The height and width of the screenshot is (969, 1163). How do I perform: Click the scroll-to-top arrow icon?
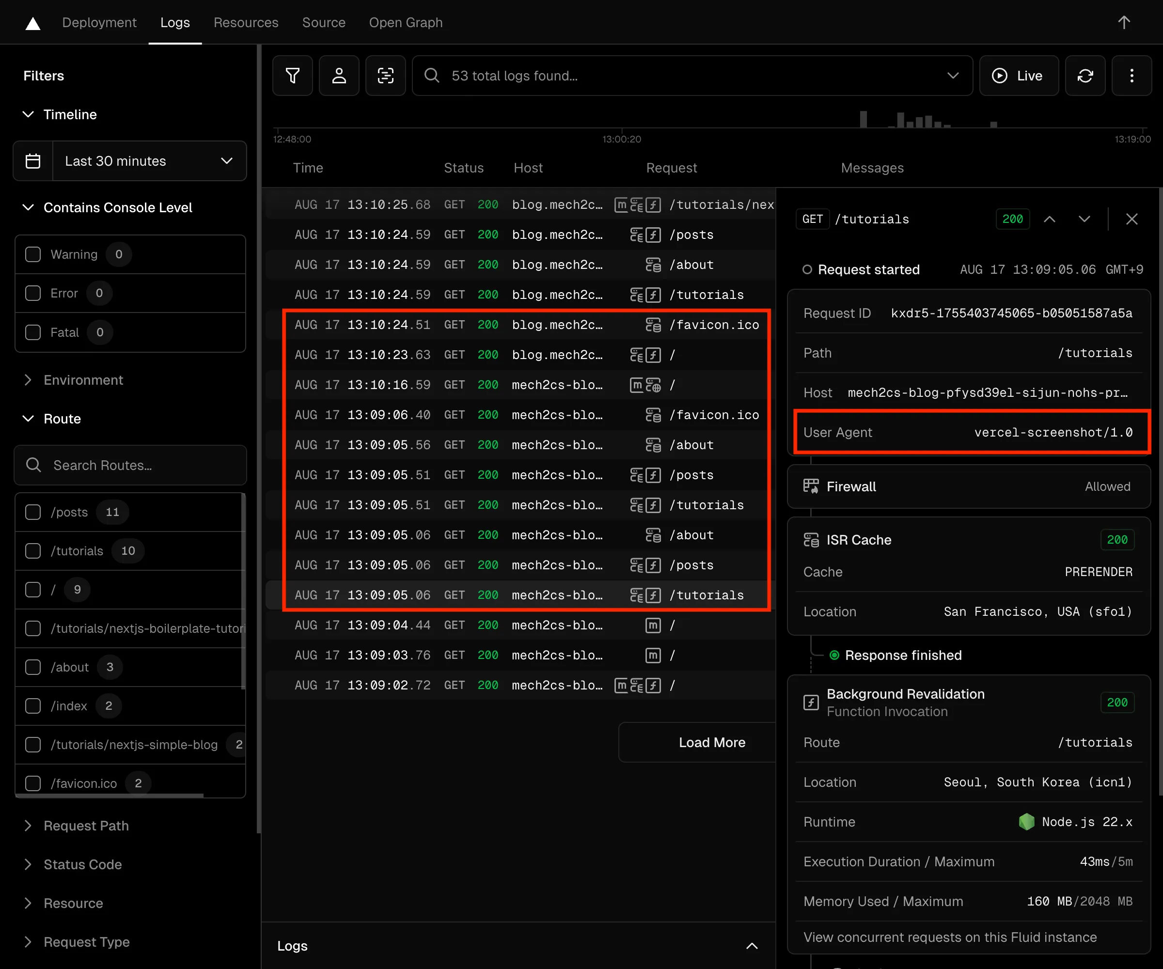(1124, 23)
